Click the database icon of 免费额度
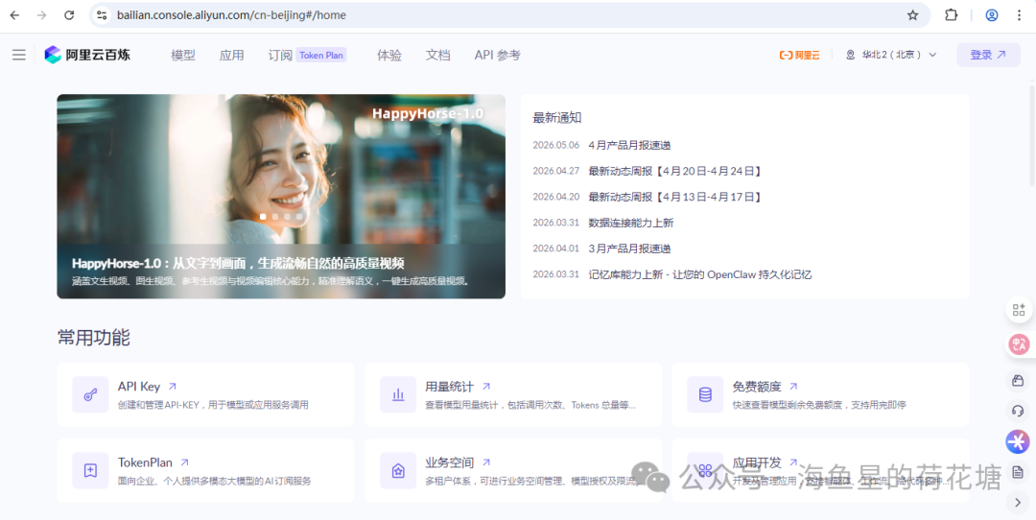 (705, 394)
